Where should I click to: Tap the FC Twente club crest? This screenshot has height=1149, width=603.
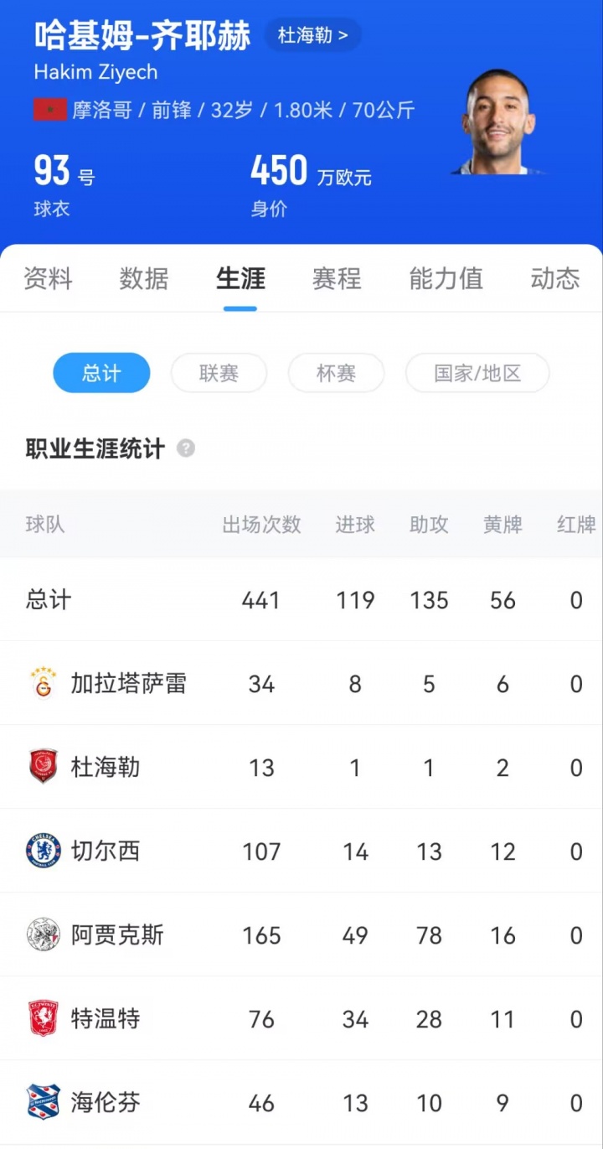tap(43, 1018)
